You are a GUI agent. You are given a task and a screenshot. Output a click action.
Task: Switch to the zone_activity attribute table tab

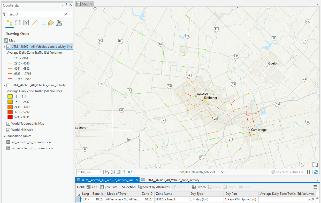173,180
